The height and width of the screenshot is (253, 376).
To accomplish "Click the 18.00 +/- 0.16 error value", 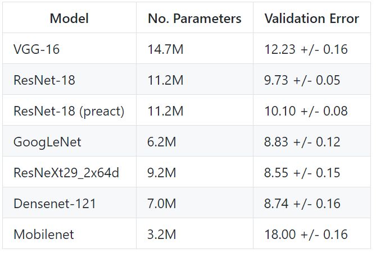I will pos(306,234).
